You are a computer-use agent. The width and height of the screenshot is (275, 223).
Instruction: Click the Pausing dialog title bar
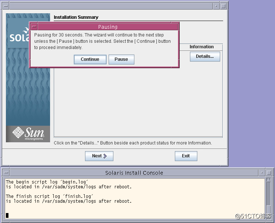108,27
